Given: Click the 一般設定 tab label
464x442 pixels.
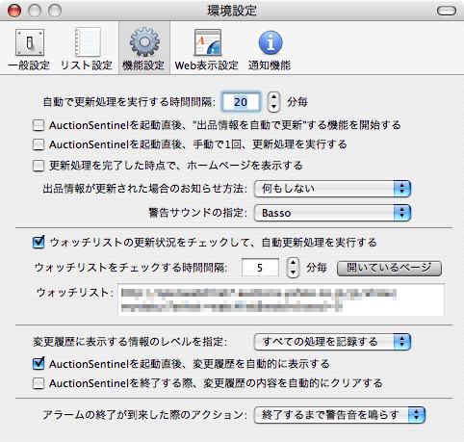Looking at the screenshot, I should [x=29, y=65].
